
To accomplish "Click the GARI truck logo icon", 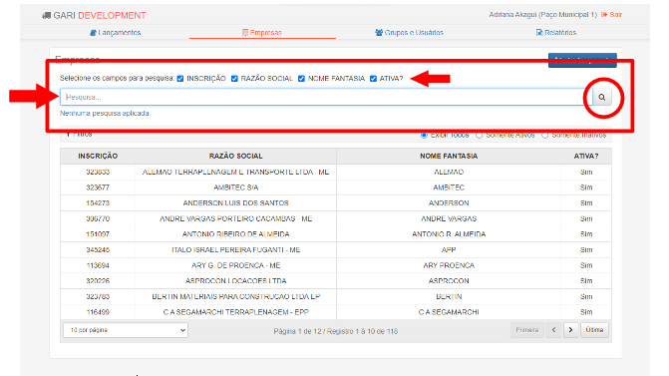I will pyautogui.click(x=46, y=16).
